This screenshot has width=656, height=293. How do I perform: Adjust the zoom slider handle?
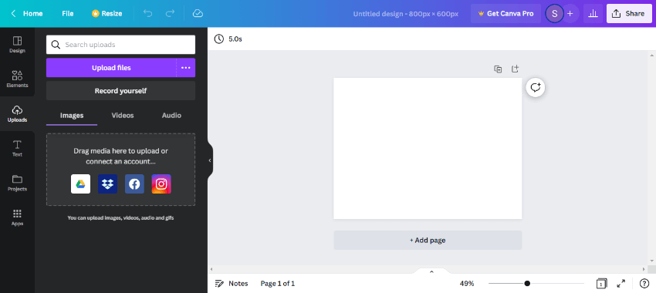[527, 284]
